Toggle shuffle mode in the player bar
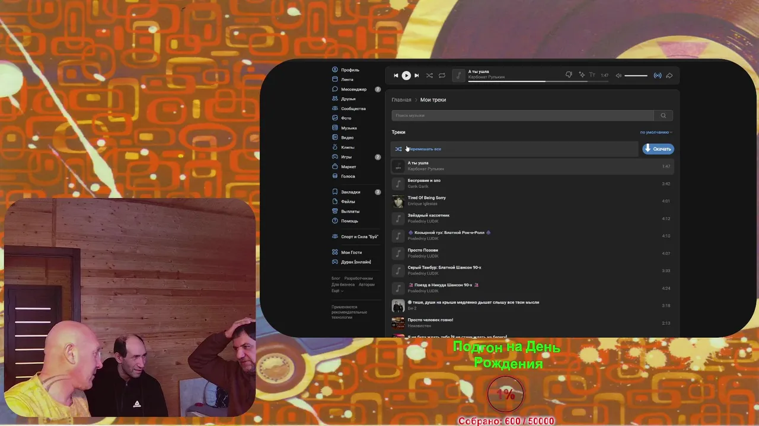This screenshot has width=759, height=426. point(429,75)
